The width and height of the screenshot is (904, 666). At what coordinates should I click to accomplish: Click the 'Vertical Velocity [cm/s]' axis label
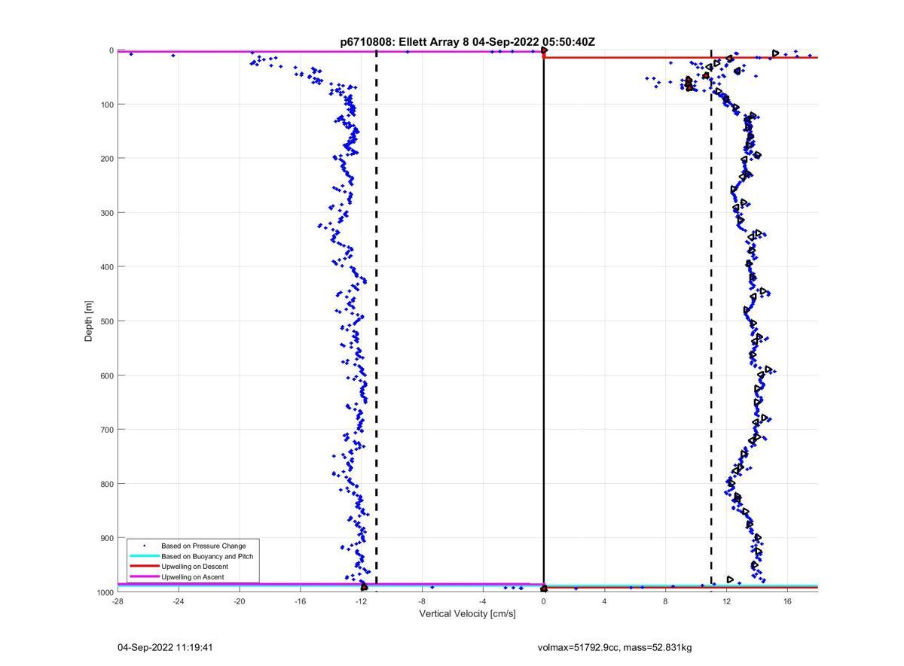tap(467, 614)
